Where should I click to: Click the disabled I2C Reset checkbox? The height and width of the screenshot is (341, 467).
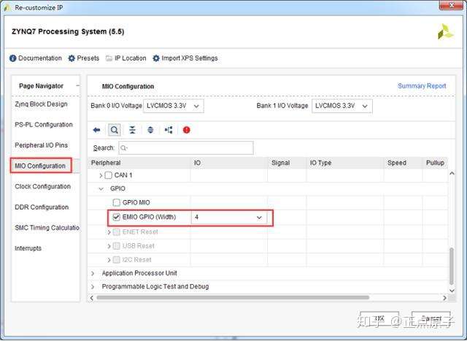coord(117,260)
